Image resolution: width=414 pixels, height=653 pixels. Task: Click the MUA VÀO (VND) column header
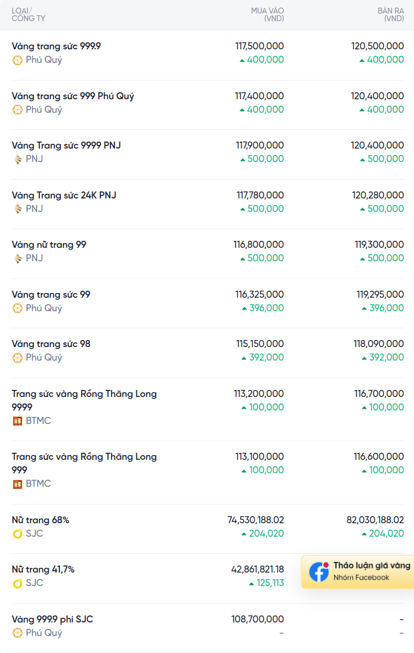(x=267, y=15)
